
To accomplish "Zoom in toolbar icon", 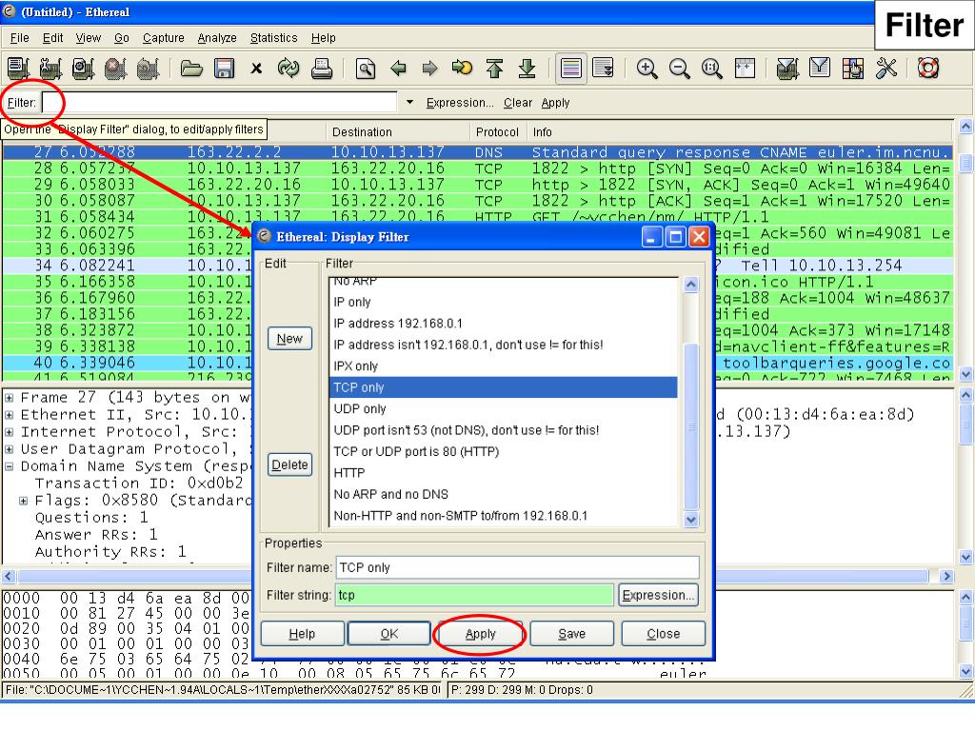I will tap(647, 68).
